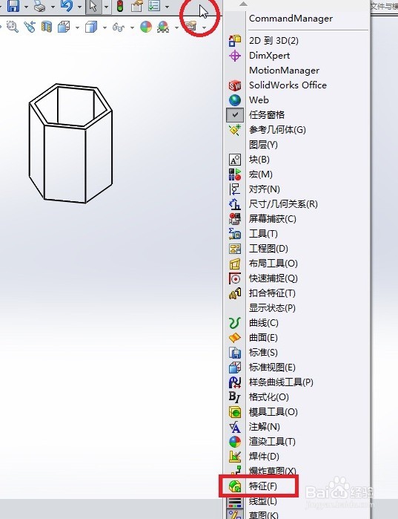Expand the Options dropdown arrow
398x519 pixels.
[167, 7]
